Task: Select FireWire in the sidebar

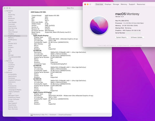Action: click(x=11, y=34)
